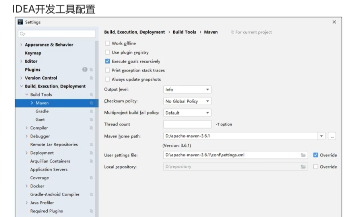The width and height of the screenshot is (349, 217).
Task: Enable Print exception stack traces
Action: pyautogui.click(x=107, y=70)
